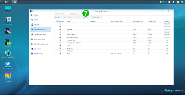This screenshot has height=95, width=185.
Task: Uncheck the FTP rule checkbox
Action: 60,32
